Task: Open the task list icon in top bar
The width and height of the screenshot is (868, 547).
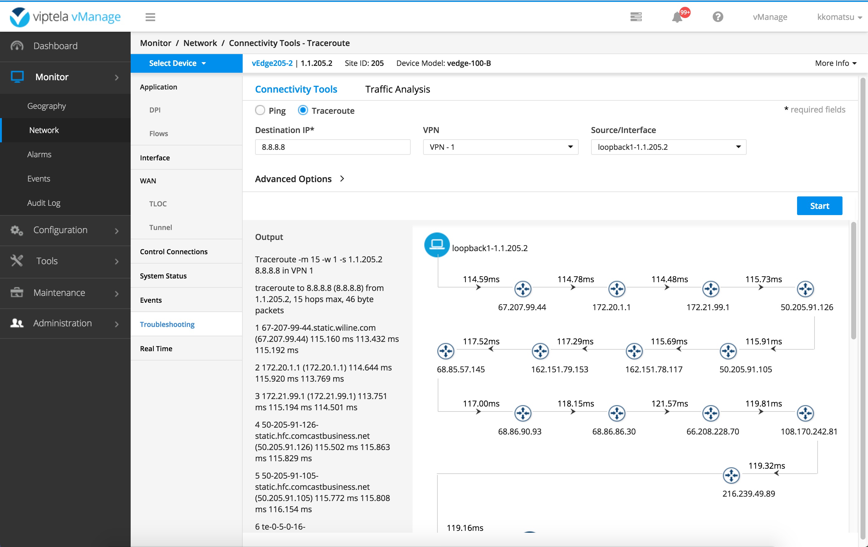Action: (636, 17)
